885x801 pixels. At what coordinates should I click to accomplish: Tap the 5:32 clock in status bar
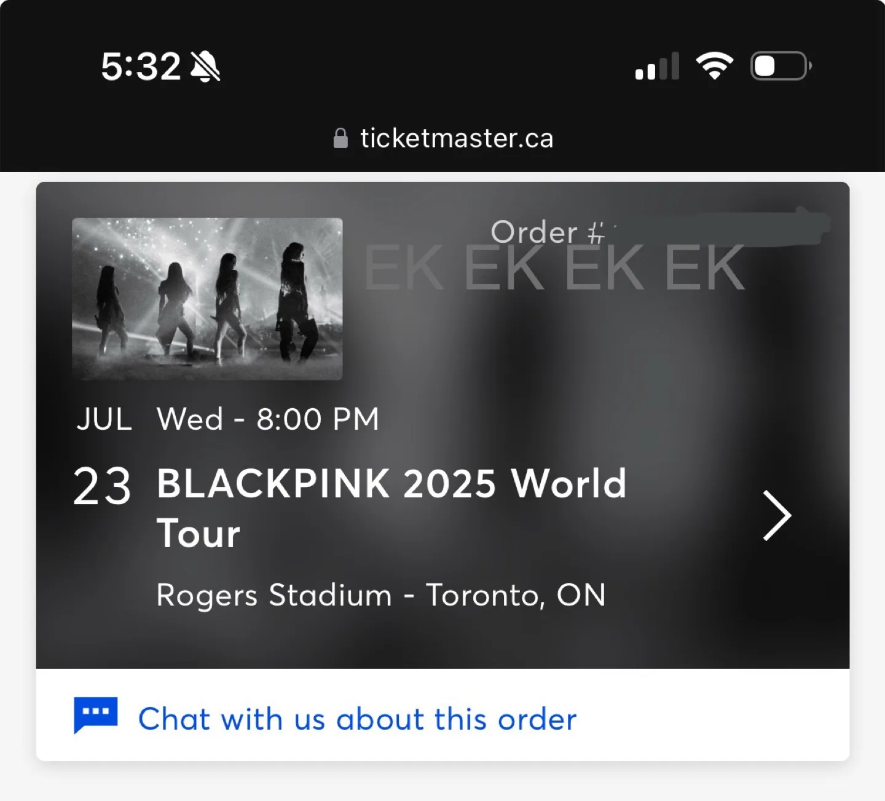coord(141,66)
